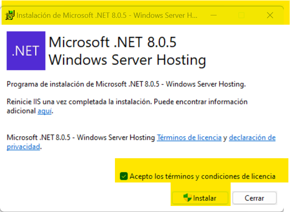
Task: Minimize the installer window
Action: tap(213, 15)
